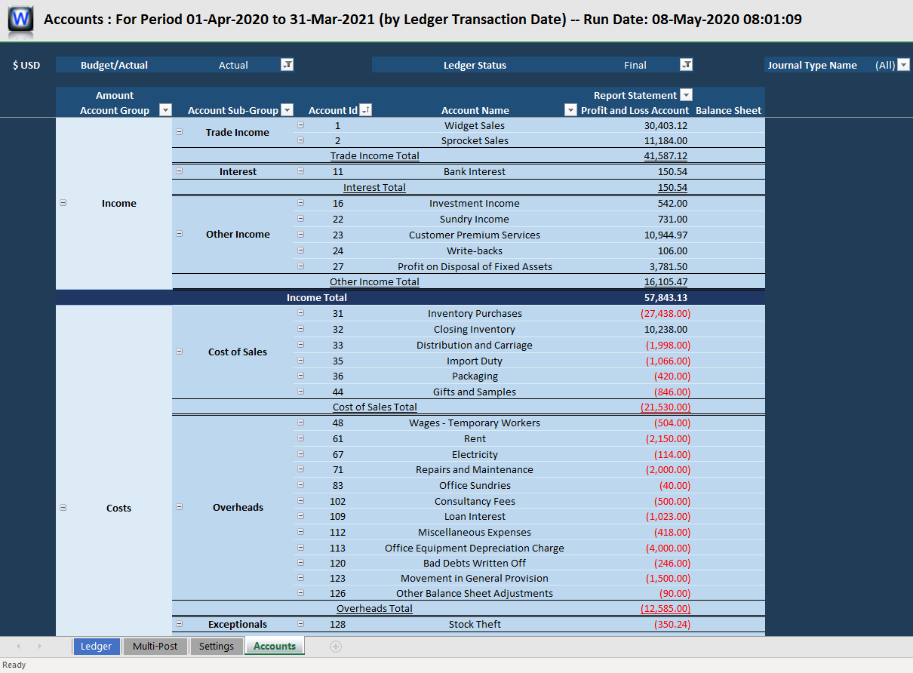The image size is (913, 673).
Task: Click the filter icon next to Budget/Actual
Action: 287,64
